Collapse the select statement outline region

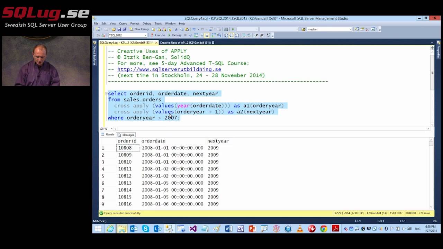tap(106, 94)
